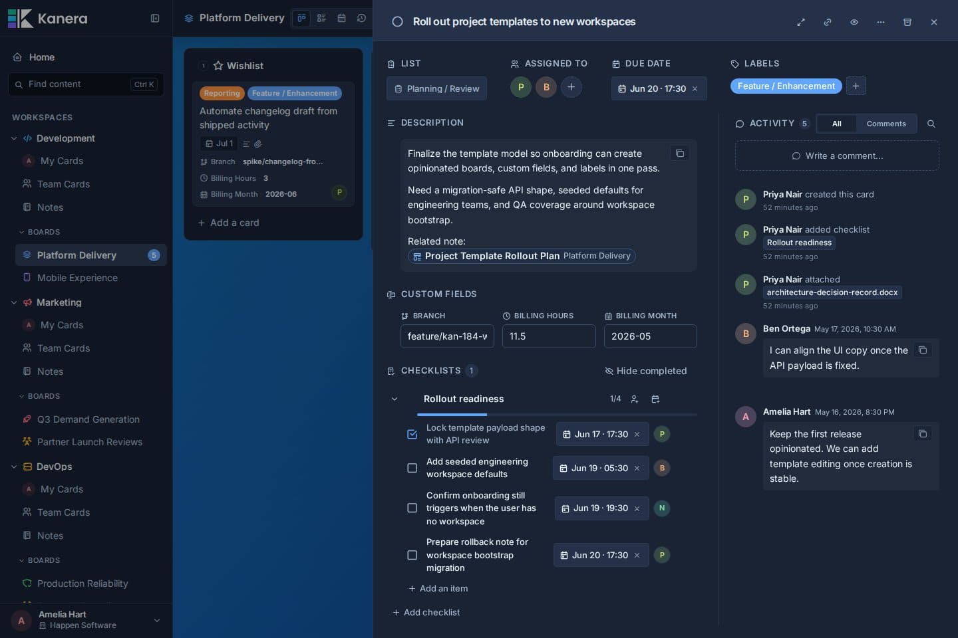Mark the card complete using the title circle
The width and height of the screenshot is (958, 638).
coord(397,22)
